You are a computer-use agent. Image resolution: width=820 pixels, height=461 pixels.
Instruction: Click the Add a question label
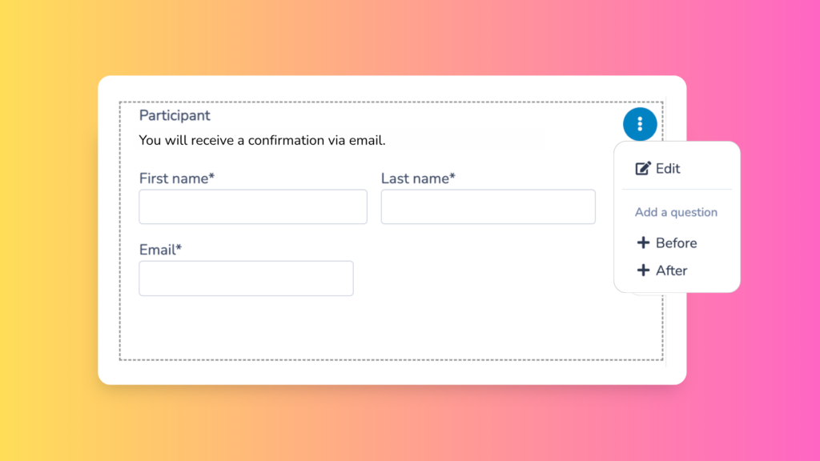coord(676,212)
